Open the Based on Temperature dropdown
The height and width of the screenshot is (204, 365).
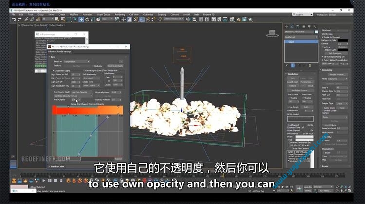click(x=76, y=62)
